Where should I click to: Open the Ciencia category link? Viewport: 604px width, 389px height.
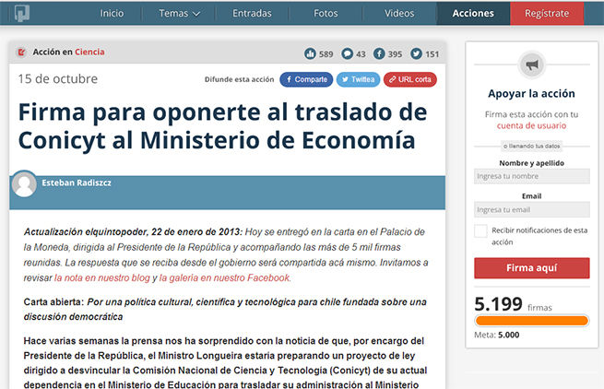pyautogui.click(x=89, y=52)
